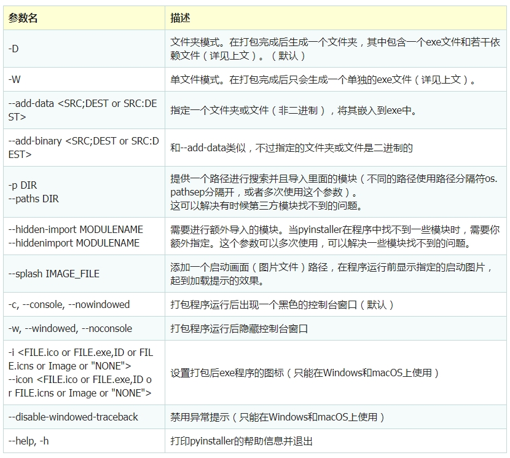Click the -w, --windowed, --noconsole cell
510x458 pixels.
tap(70, 329)
